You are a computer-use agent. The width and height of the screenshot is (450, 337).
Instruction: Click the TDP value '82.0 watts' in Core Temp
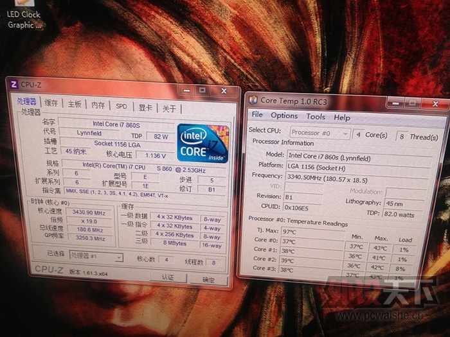(x=402, y=214)
